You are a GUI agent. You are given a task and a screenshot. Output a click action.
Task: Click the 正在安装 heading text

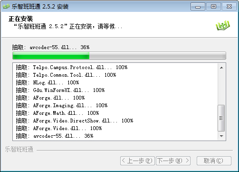coord(21,19)
